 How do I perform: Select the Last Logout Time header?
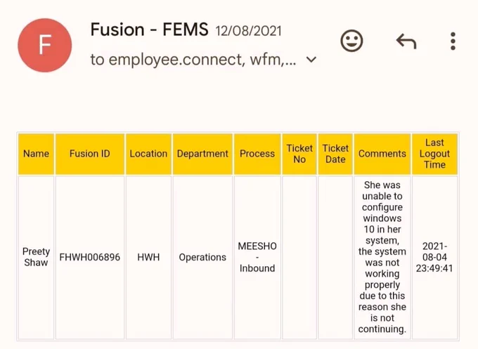tap(434, 154)
